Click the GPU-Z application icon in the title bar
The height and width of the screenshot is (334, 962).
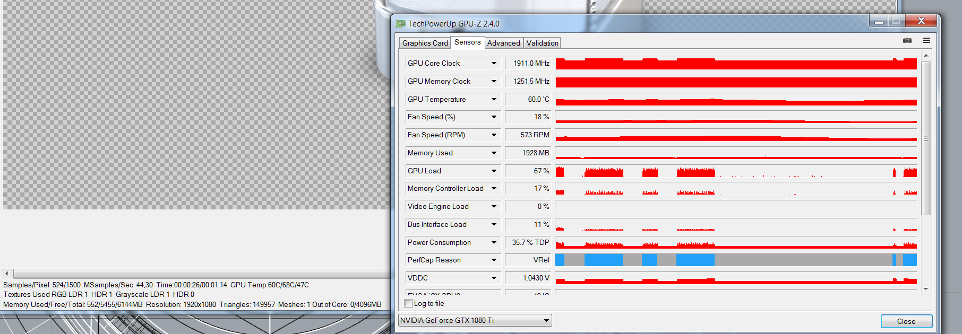401,24
